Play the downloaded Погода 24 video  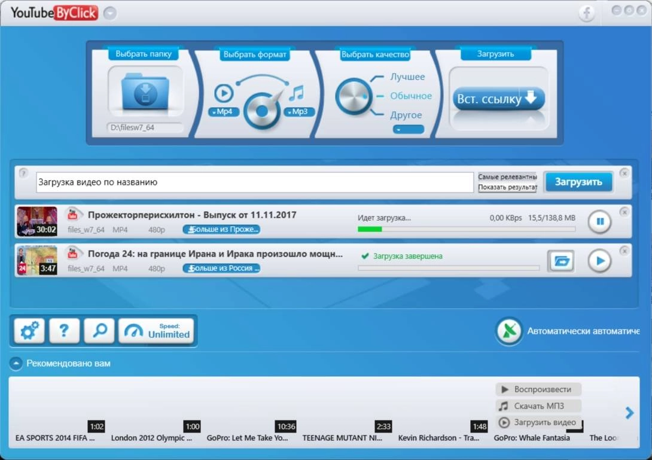(x=599, y=261)
